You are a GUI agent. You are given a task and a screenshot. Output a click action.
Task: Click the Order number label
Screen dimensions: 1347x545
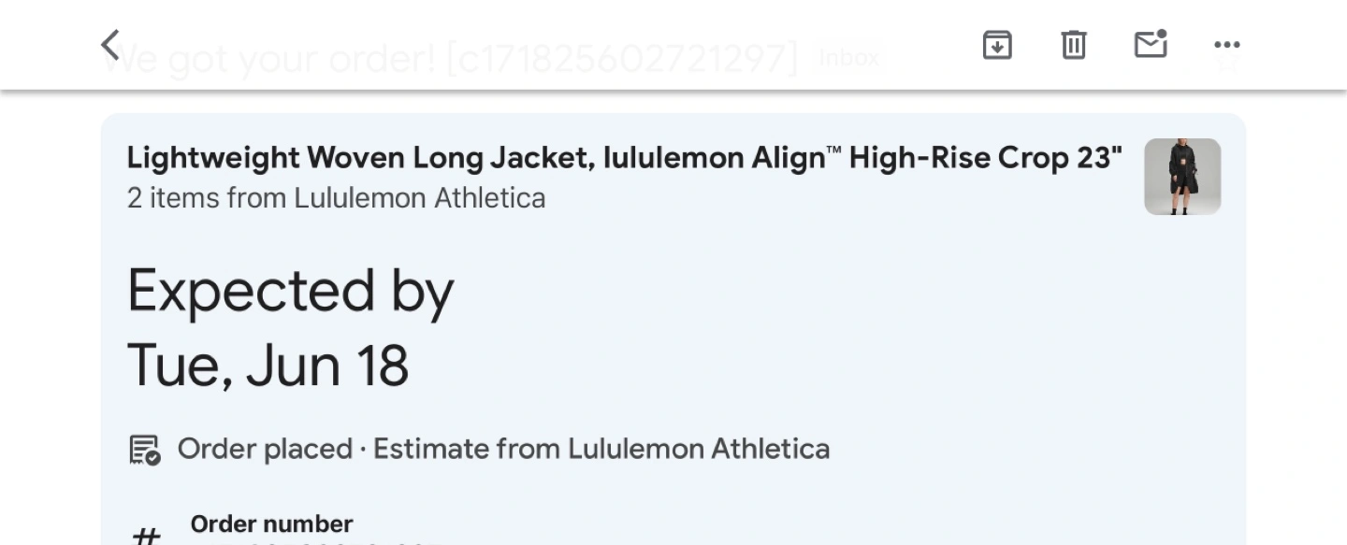click(x=271, y=523)
